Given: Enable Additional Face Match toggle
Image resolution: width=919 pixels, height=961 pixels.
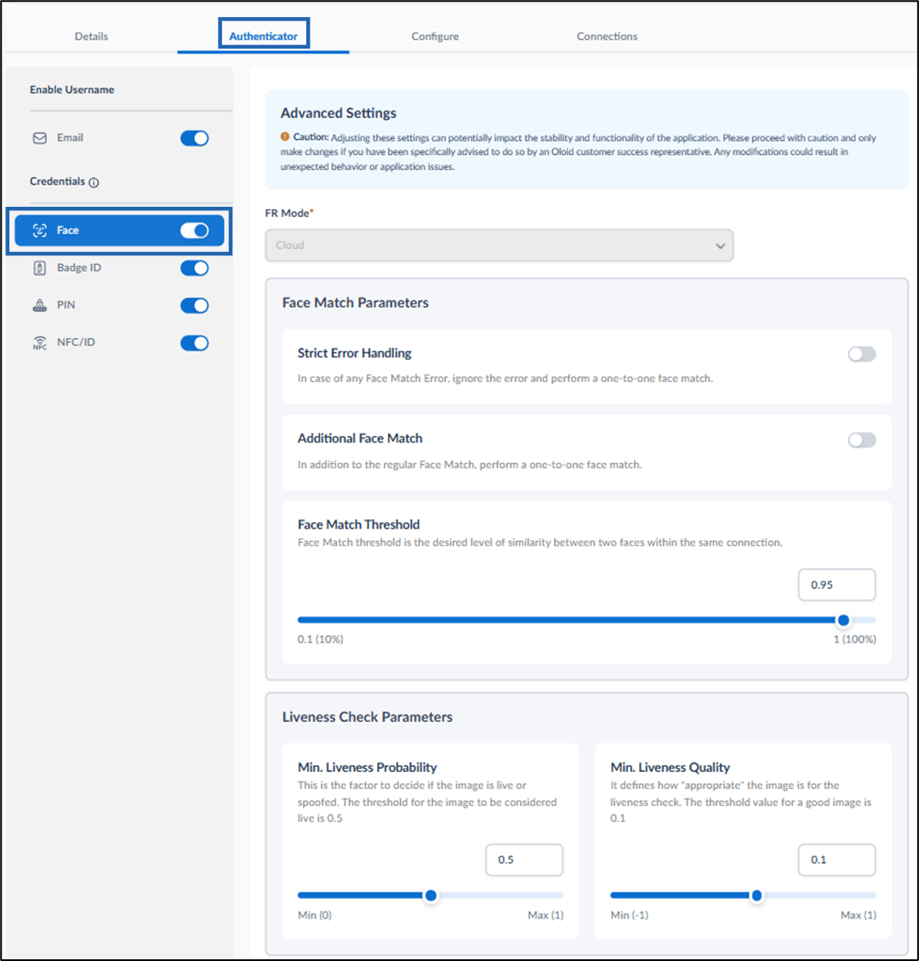Looking at the screenshot, I should click(x=861, y=439).
